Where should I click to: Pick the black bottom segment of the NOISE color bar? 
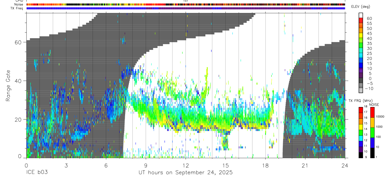coord(372,153)
